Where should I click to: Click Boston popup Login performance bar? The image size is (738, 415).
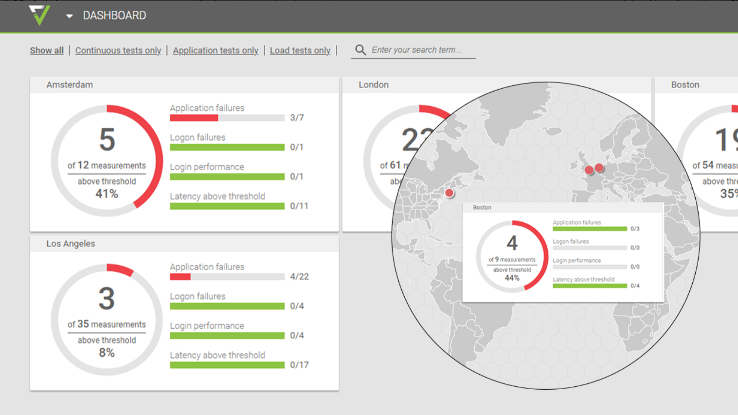590,266
